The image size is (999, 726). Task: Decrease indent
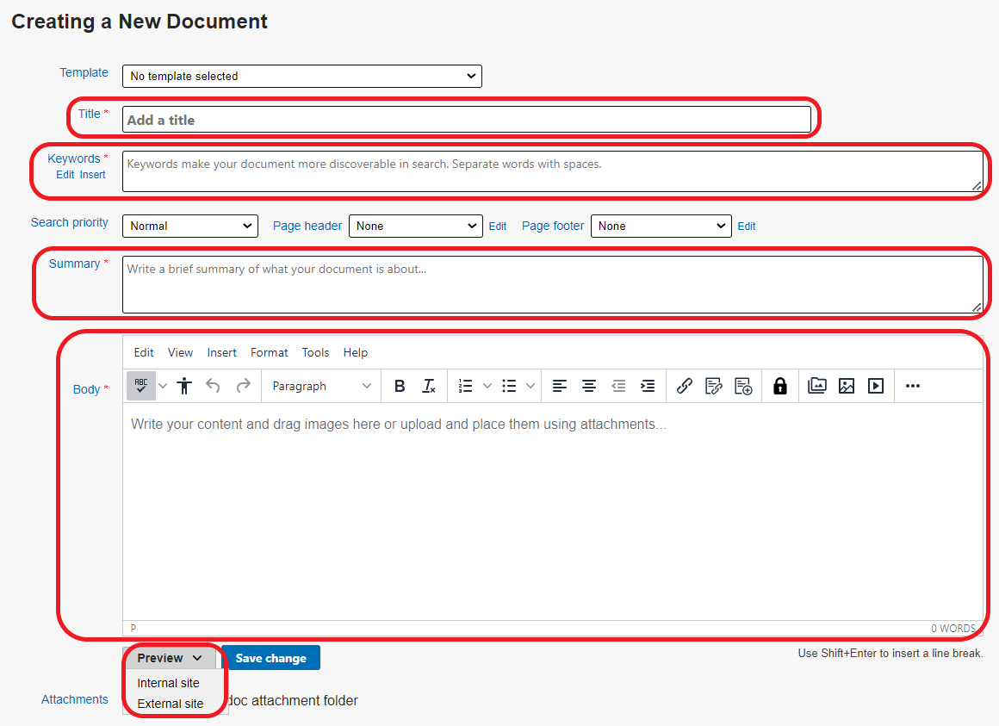[x=618, y=386]
